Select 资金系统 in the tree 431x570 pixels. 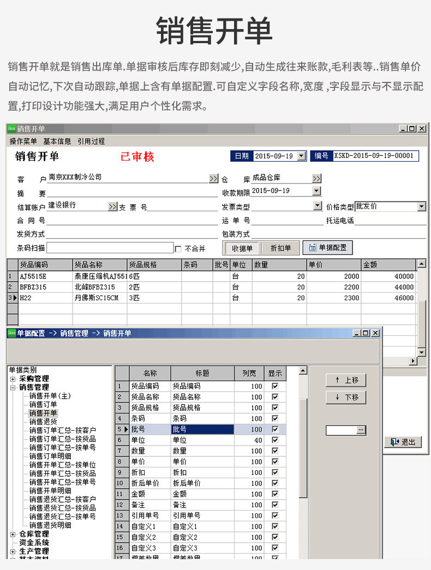pyautogui.click(x=34, y=543)
